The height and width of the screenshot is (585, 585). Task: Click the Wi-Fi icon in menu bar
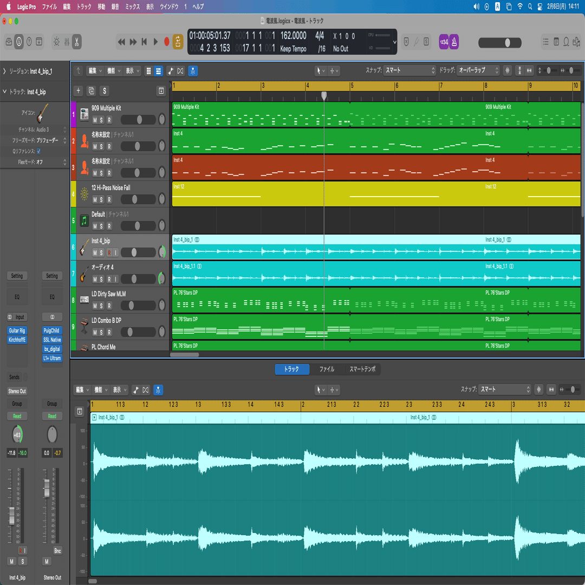pyautogui.click(x=519, y=6)
